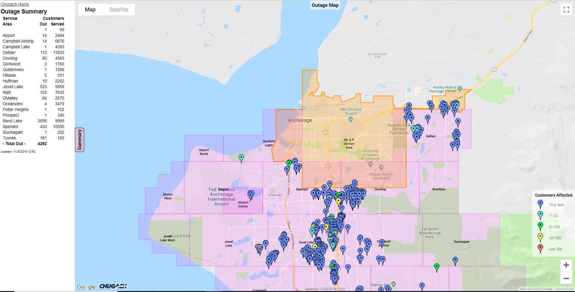The height and width of the screenshot is (292, 575).
Task: Switch to Satellite view
Action: pyautogui.click(x=119, y=10)
